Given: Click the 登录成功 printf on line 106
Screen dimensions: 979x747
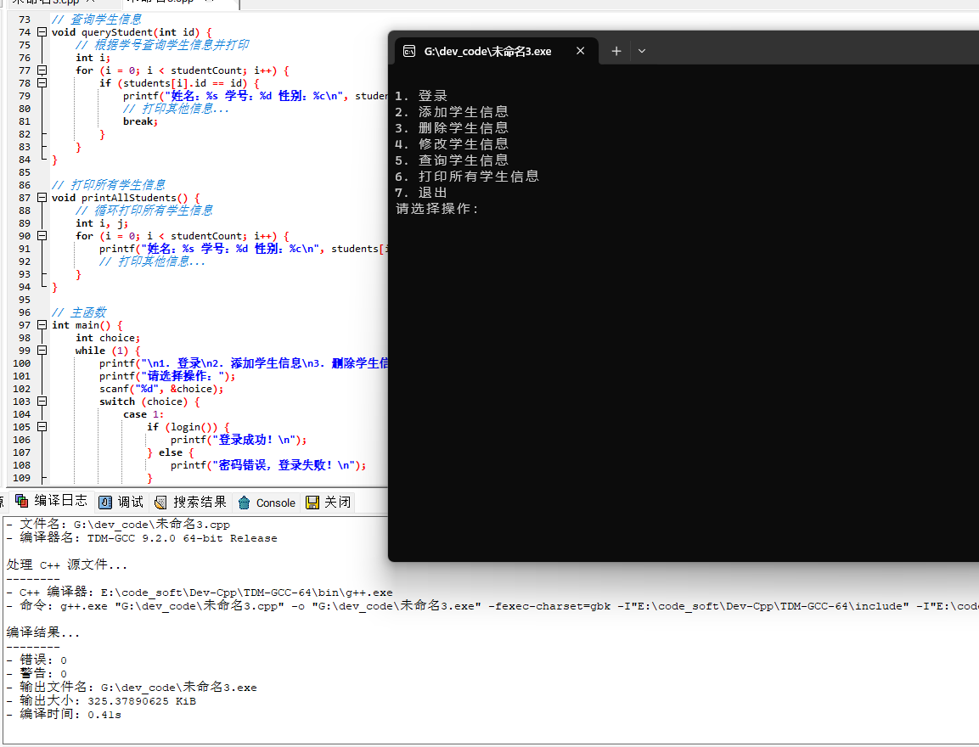Looking at the screenshot, I should [239, 440].
